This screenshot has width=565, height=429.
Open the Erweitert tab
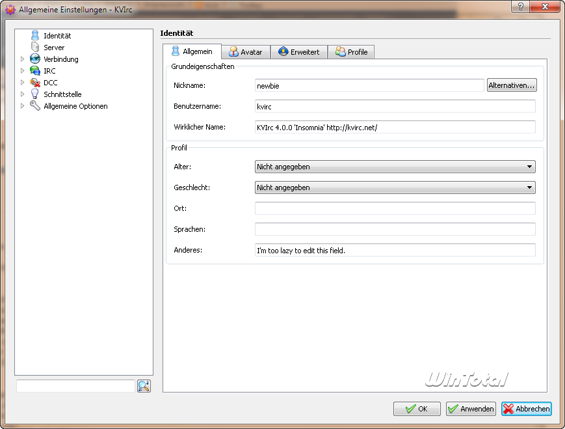[x=299, y=52]
